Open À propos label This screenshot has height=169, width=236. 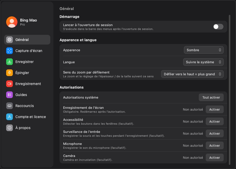(x=23, y=128)
